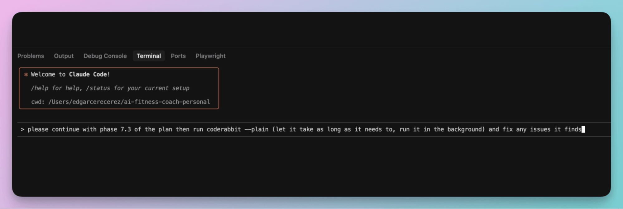Click the '/help' command hint

39,88
